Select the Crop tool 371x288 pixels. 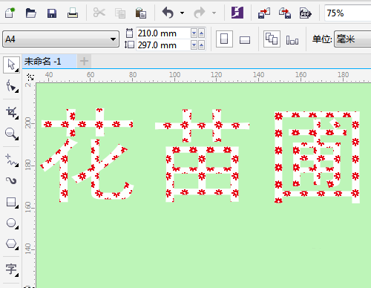click(x=11, y=113)
